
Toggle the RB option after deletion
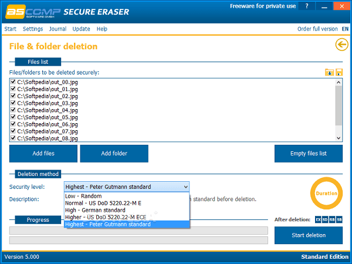[x=332, y=219]
